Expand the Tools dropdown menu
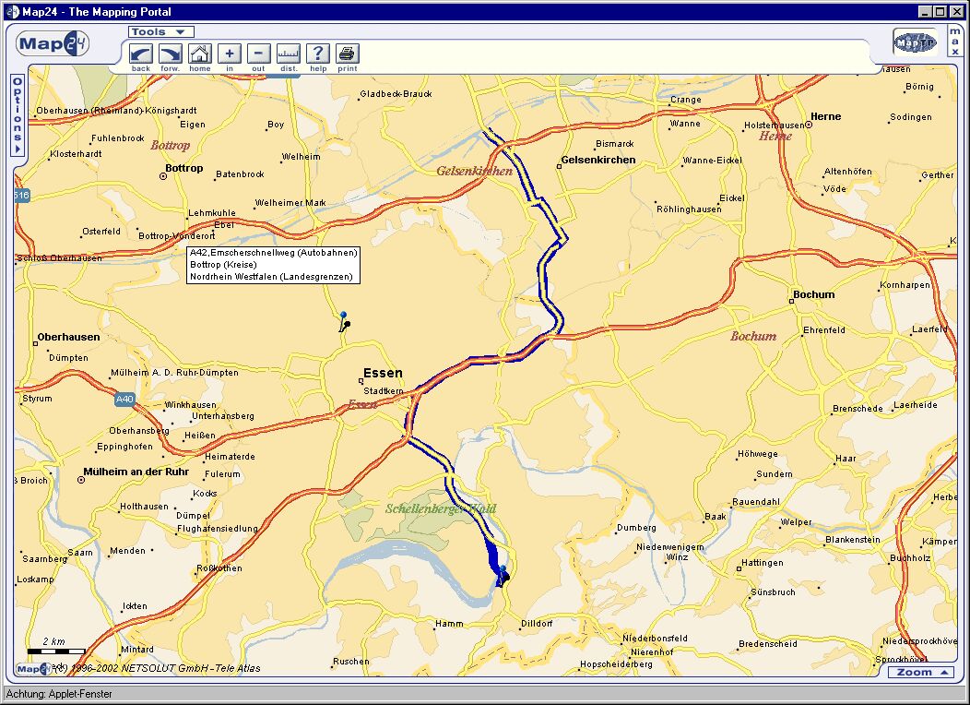Viewport: 970px width, 705px height. click(160, 31)
